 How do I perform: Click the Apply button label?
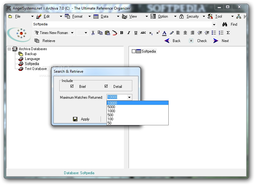point(85,119)
